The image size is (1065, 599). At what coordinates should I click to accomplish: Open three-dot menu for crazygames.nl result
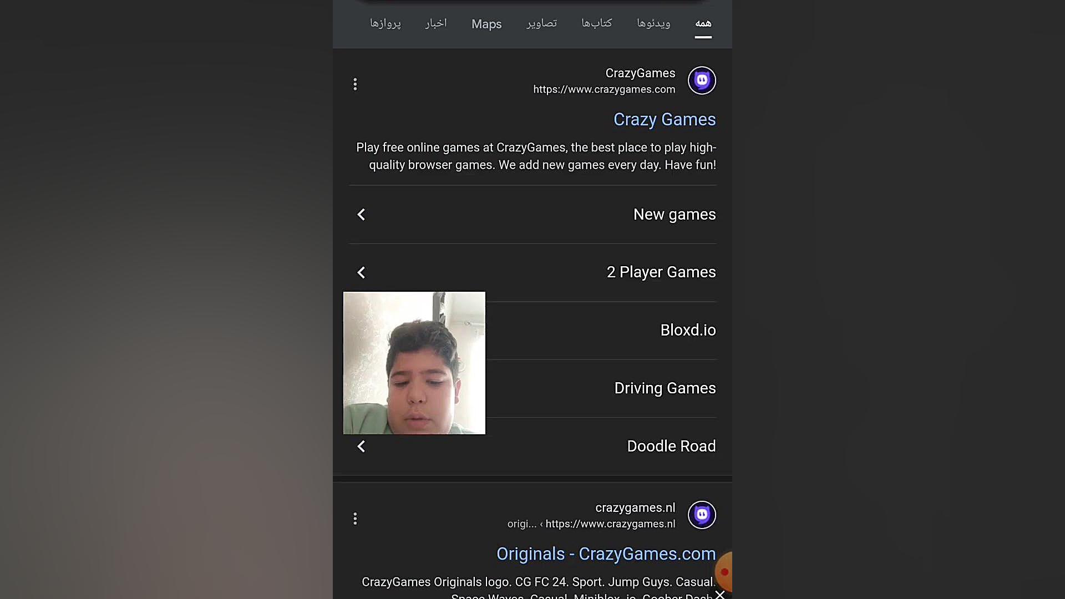355,519
